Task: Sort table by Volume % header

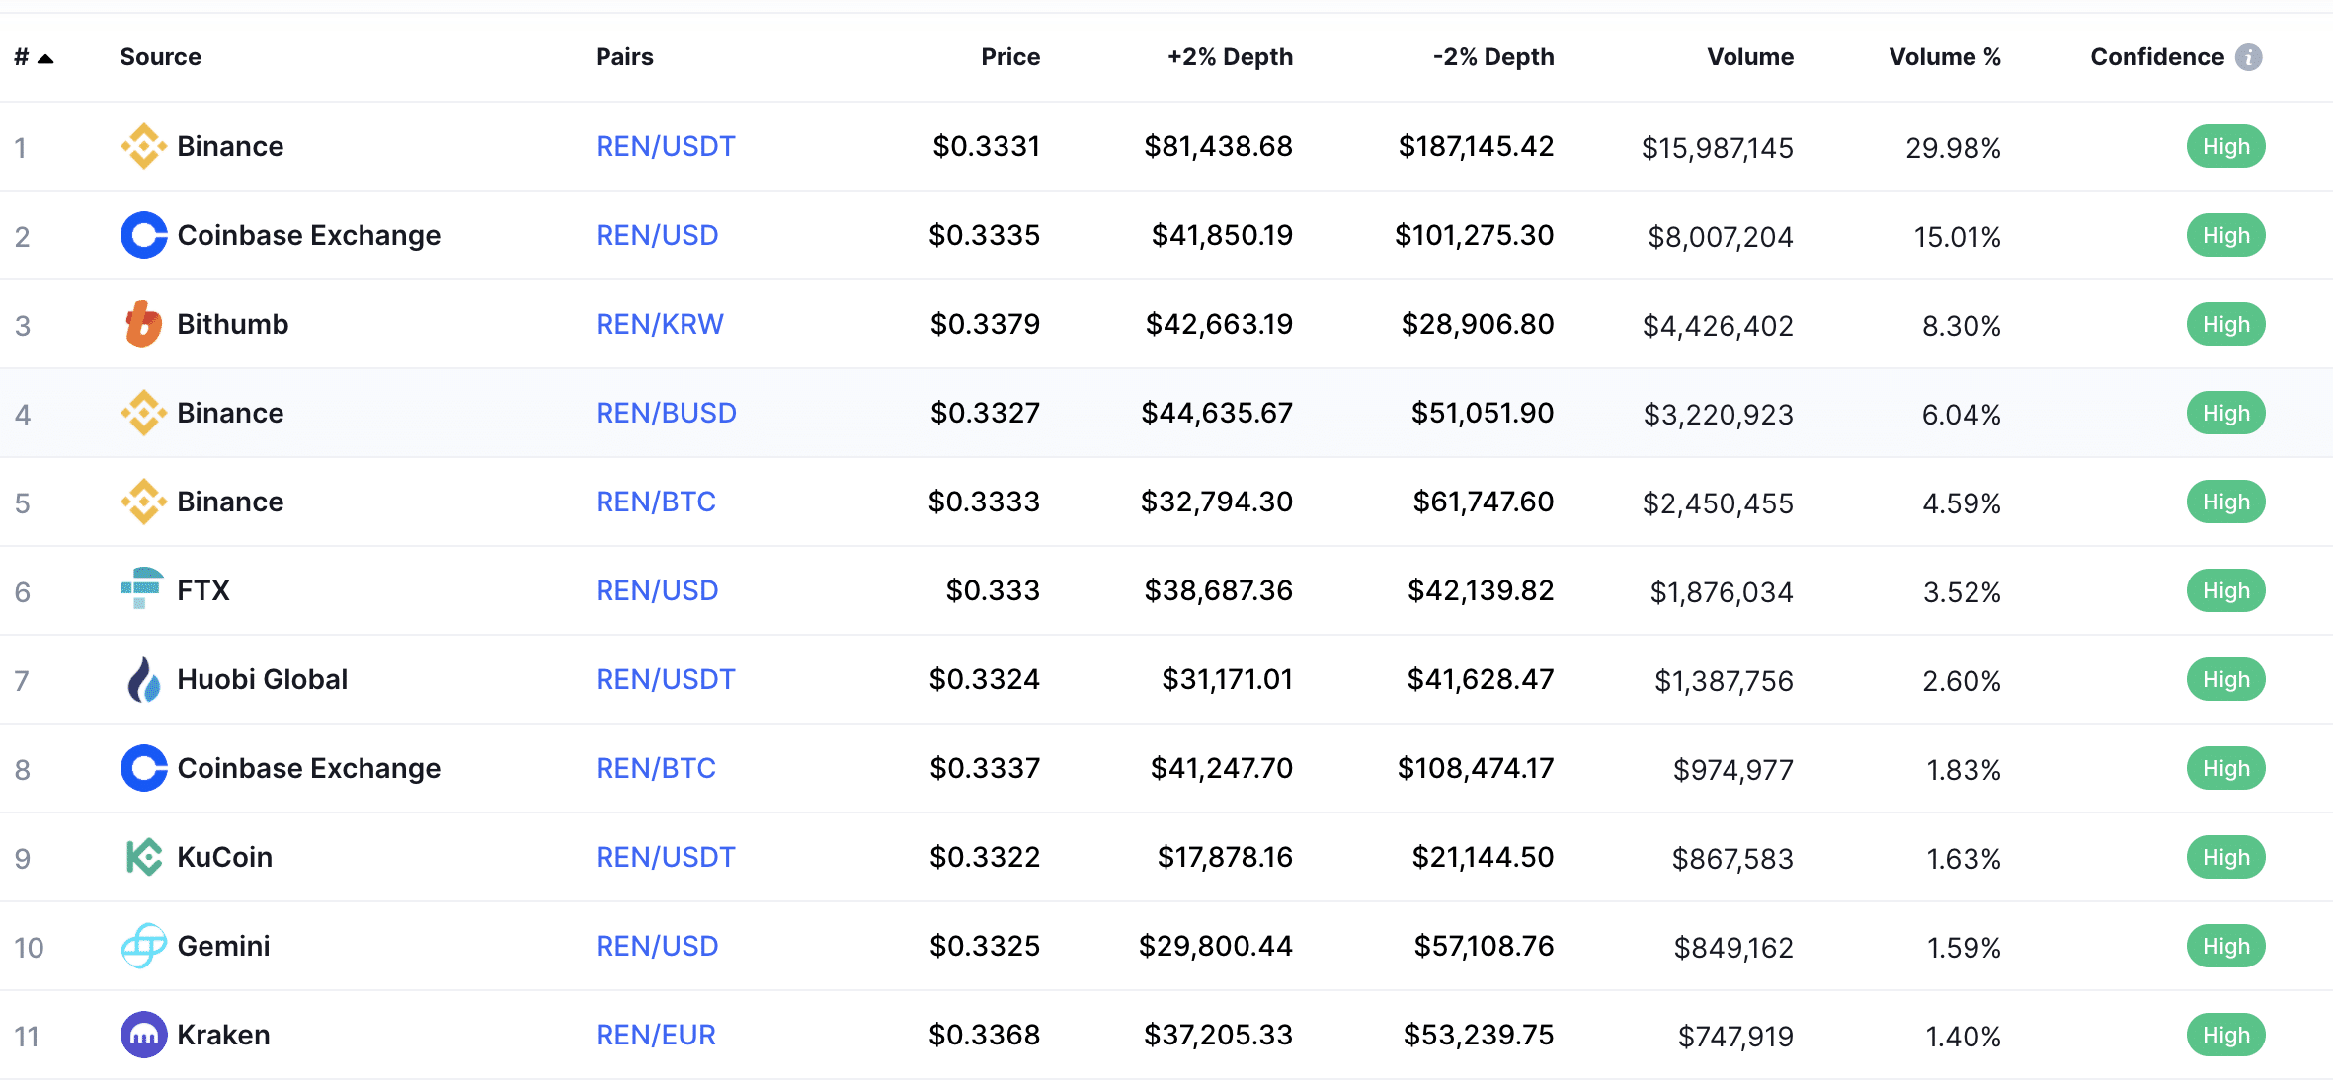Action: pos(1945,57)
